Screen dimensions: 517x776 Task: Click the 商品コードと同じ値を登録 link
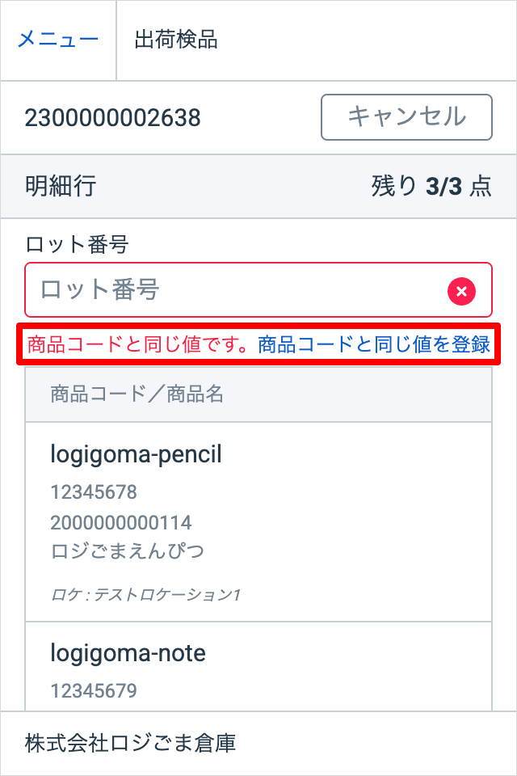click(374, 344)
